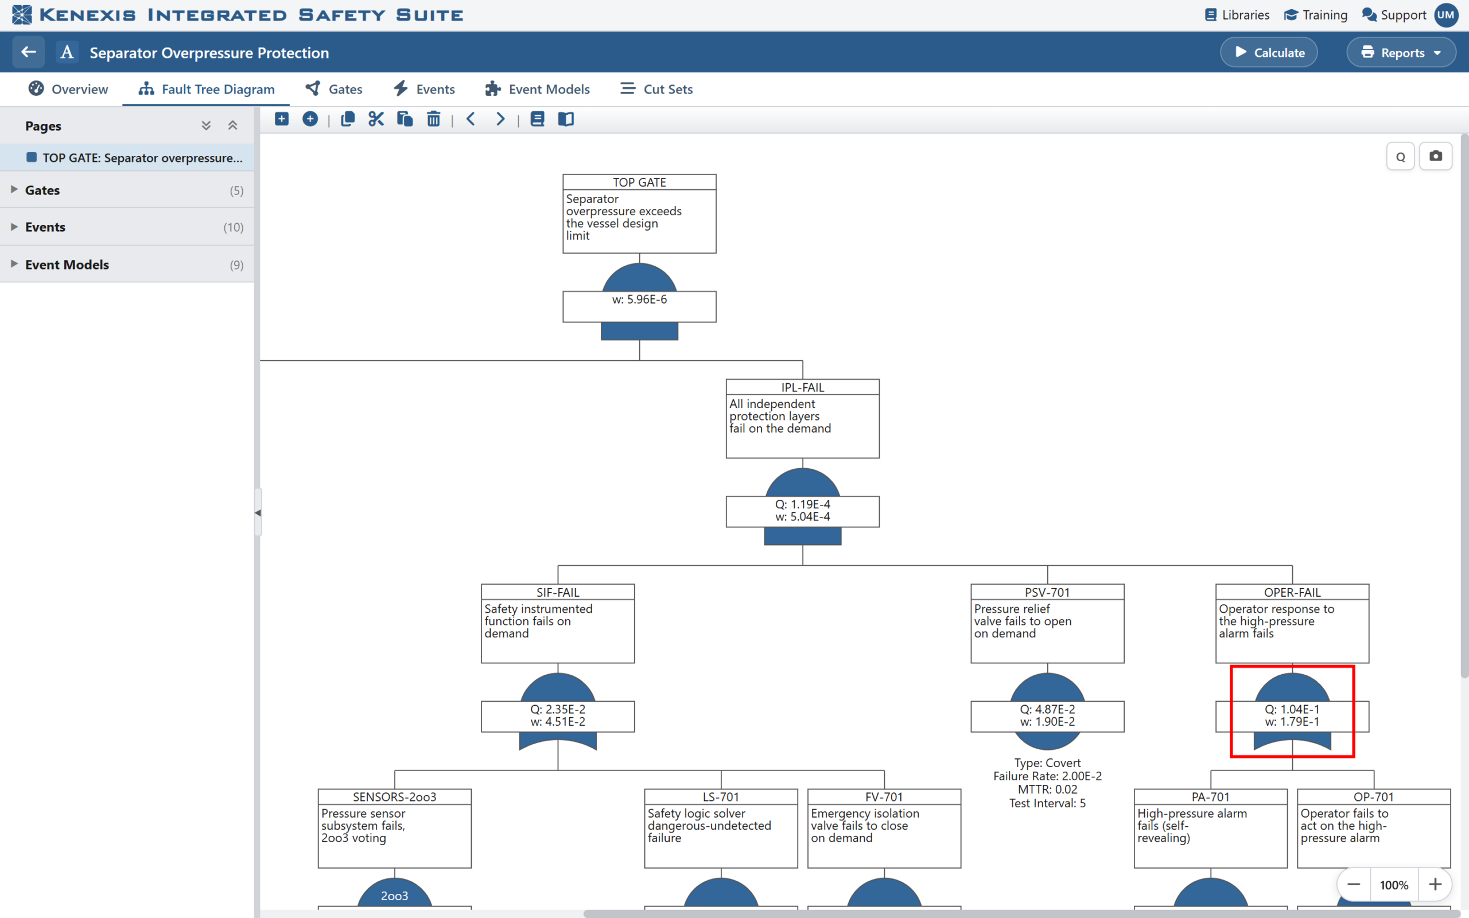Zoom in with the plus button

(1435, 885)
